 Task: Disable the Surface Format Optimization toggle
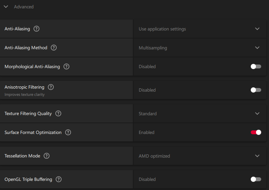256,132
